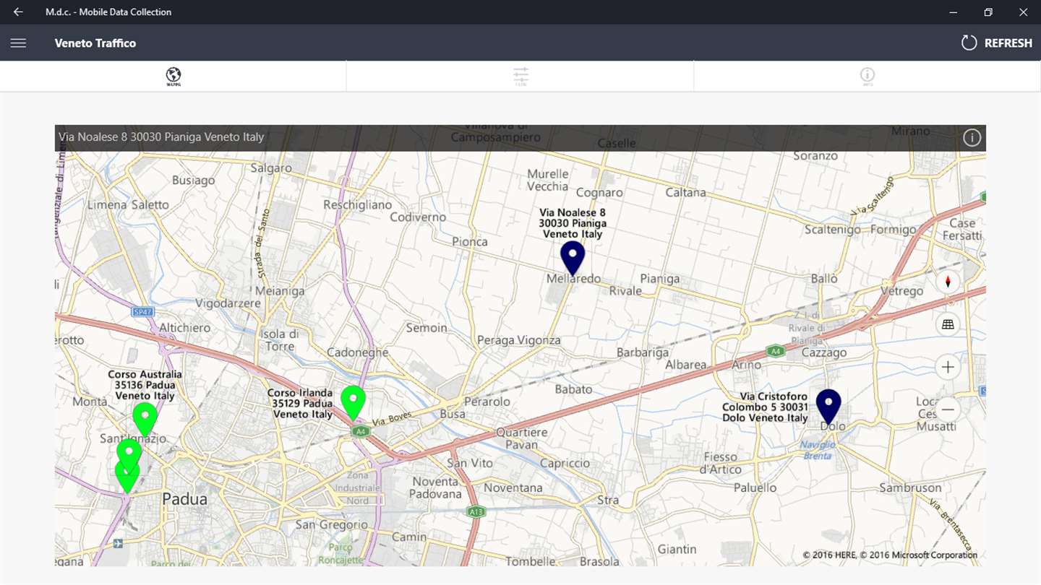
Task: Click the "Cazzago" map label
Action: tap(824, 353)
